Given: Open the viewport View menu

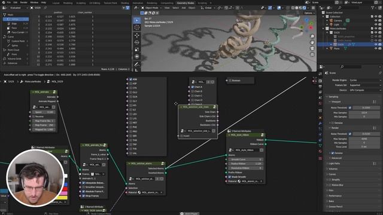Looking at the screenshot, I should [x=167, y=8].
